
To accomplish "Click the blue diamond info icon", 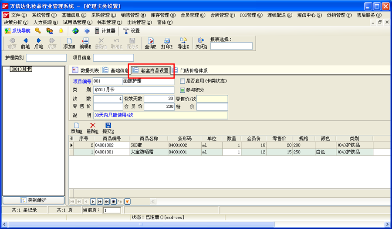I will click(87, 31).
